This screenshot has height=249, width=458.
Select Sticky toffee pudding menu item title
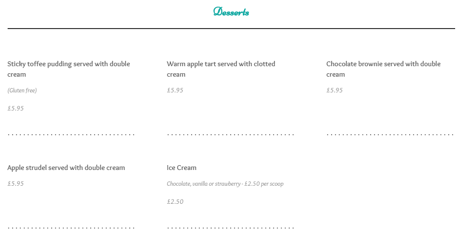(69, 69)
